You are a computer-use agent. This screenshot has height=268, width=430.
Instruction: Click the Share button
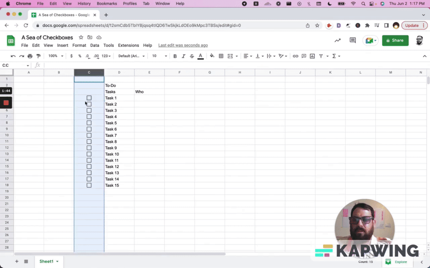click(x=395, y=41)
